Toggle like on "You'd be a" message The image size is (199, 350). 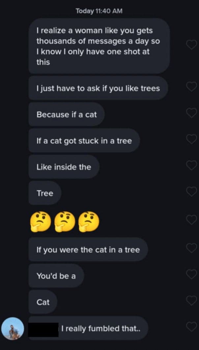tap(191, 274)
